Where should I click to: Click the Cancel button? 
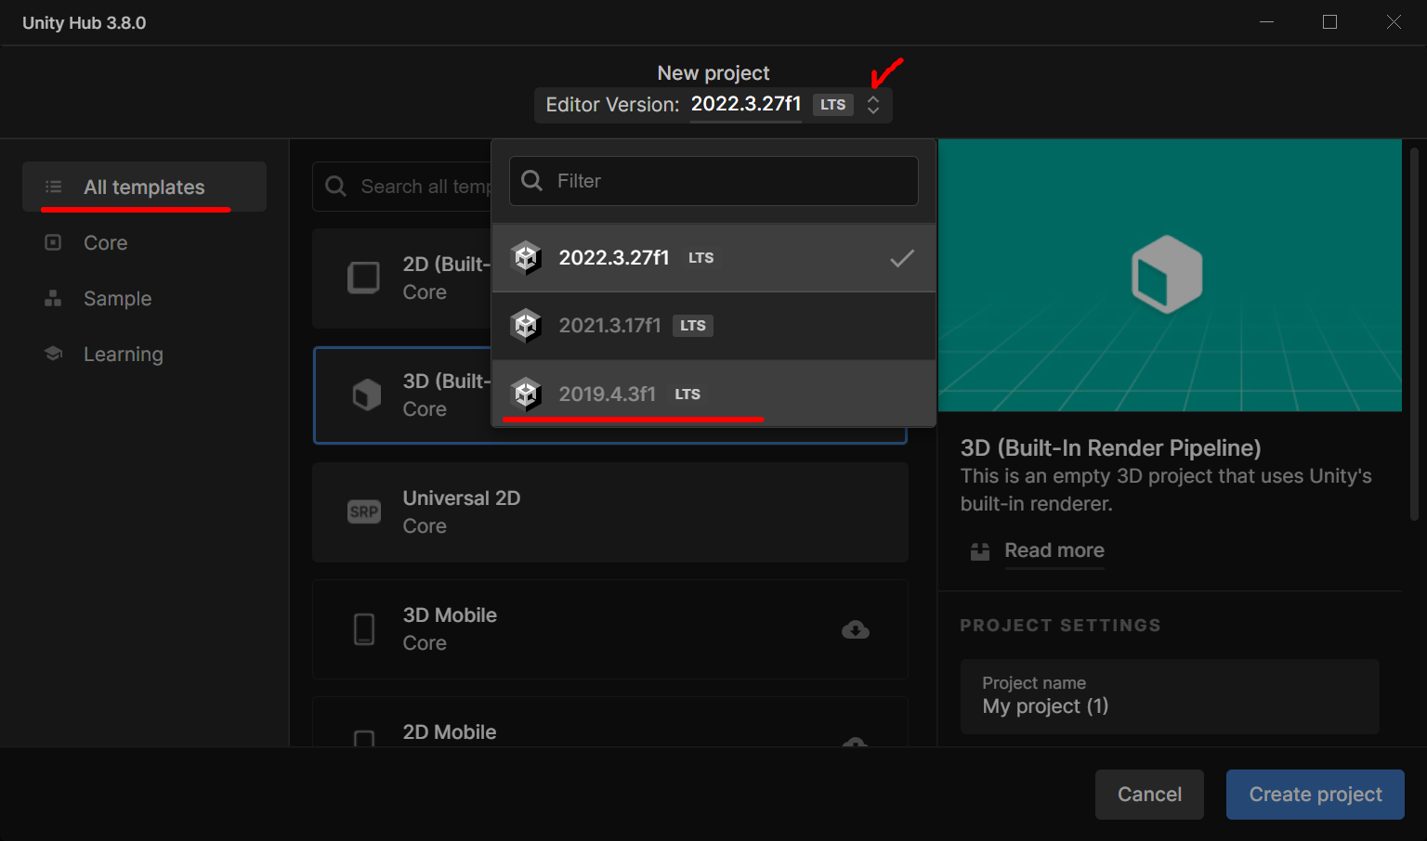tap(1149, 795)
